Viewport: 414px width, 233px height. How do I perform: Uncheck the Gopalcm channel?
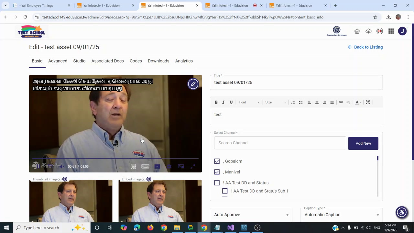coord(217,161)
